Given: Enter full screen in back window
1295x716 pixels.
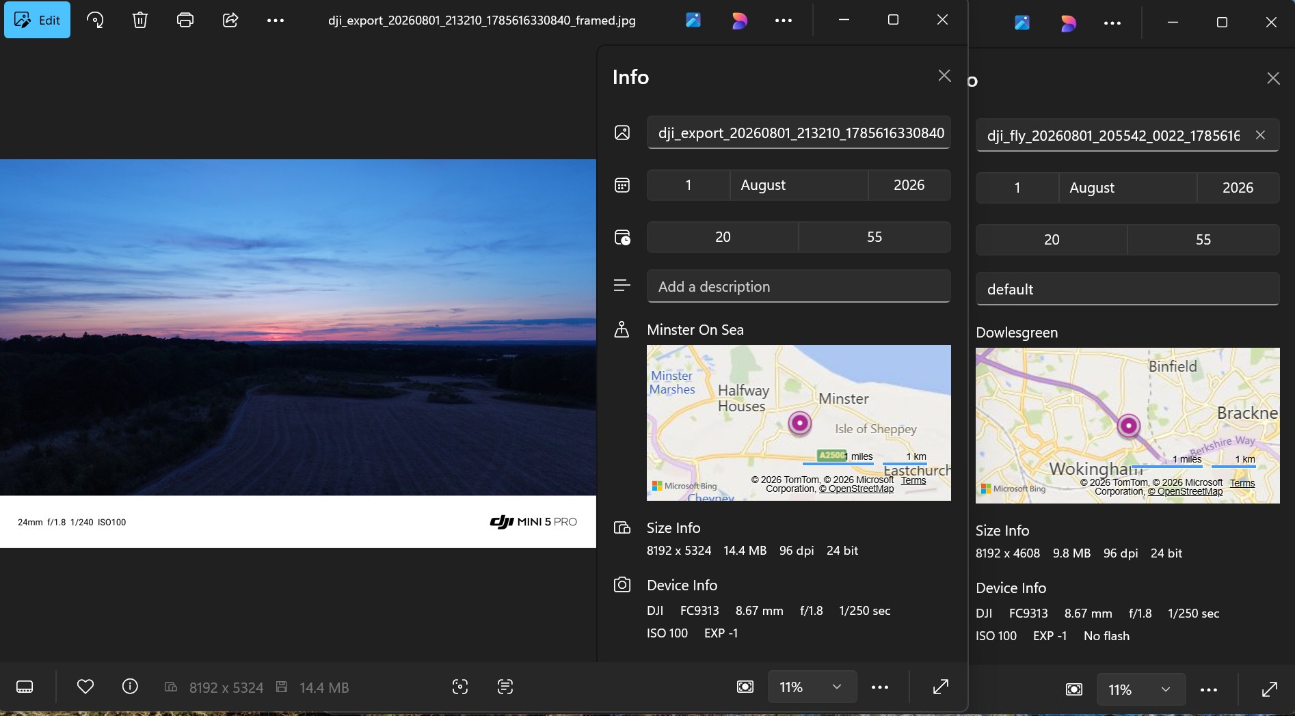Looking at the screenshot, I should tap(1270, 689).
